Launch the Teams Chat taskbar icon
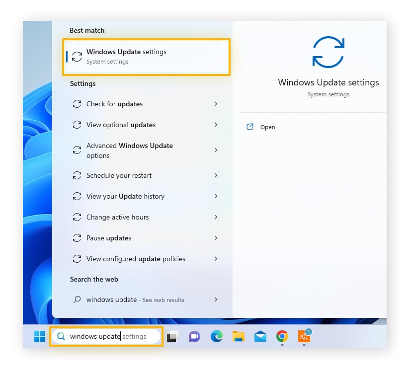The image size is (409, 370). point(194,336)
